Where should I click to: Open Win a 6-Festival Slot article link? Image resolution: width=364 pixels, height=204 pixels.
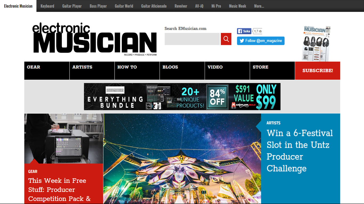300,151
